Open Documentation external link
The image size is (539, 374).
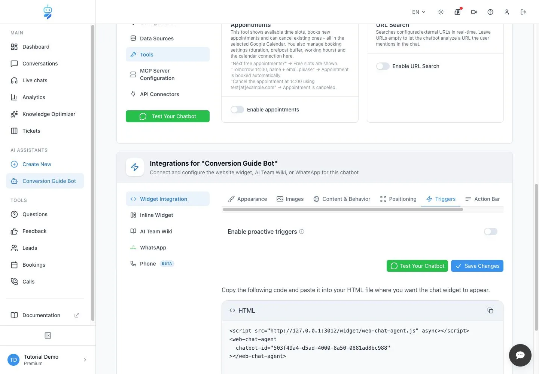coord(45,315)
